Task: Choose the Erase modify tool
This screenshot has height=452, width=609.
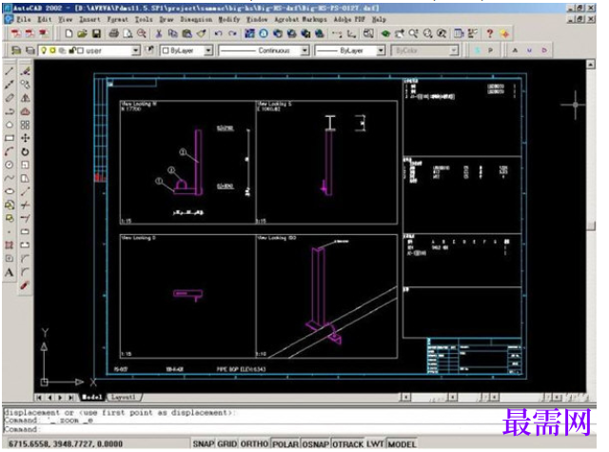Action: [x=26, y=71]
